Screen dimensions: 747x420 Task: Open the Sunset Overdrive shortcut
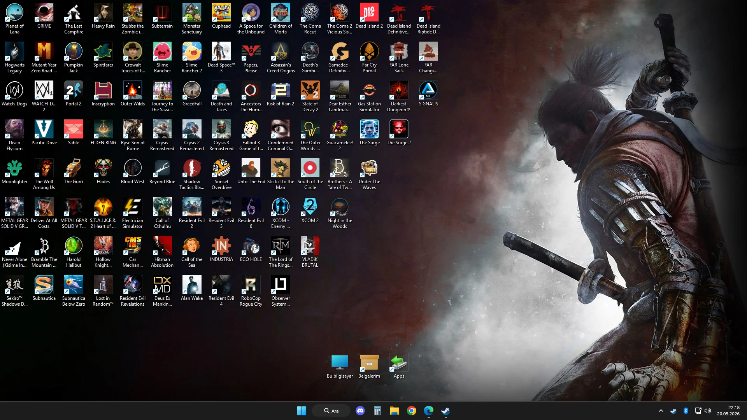click(221, 174)
